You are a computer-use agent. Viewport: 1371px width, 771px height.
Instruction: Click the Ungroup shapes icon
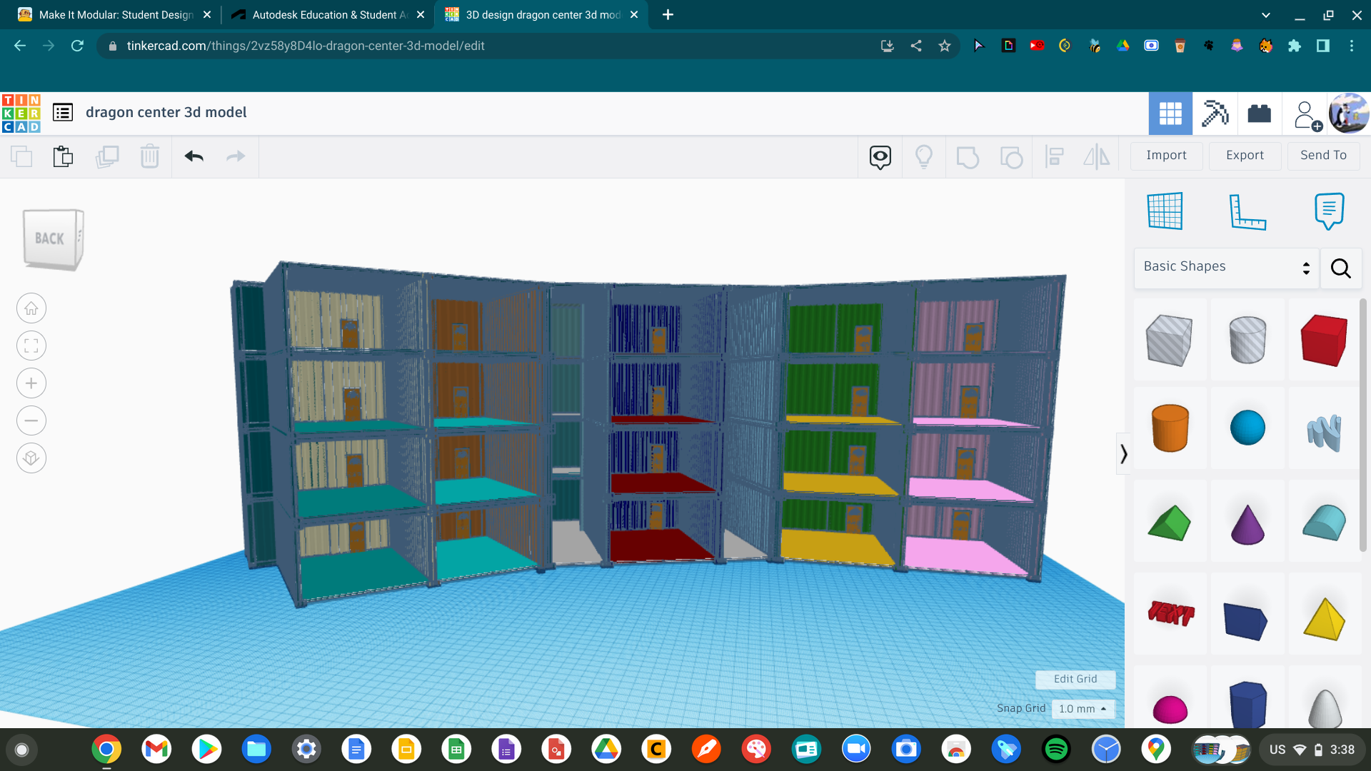click(1011, 157)
